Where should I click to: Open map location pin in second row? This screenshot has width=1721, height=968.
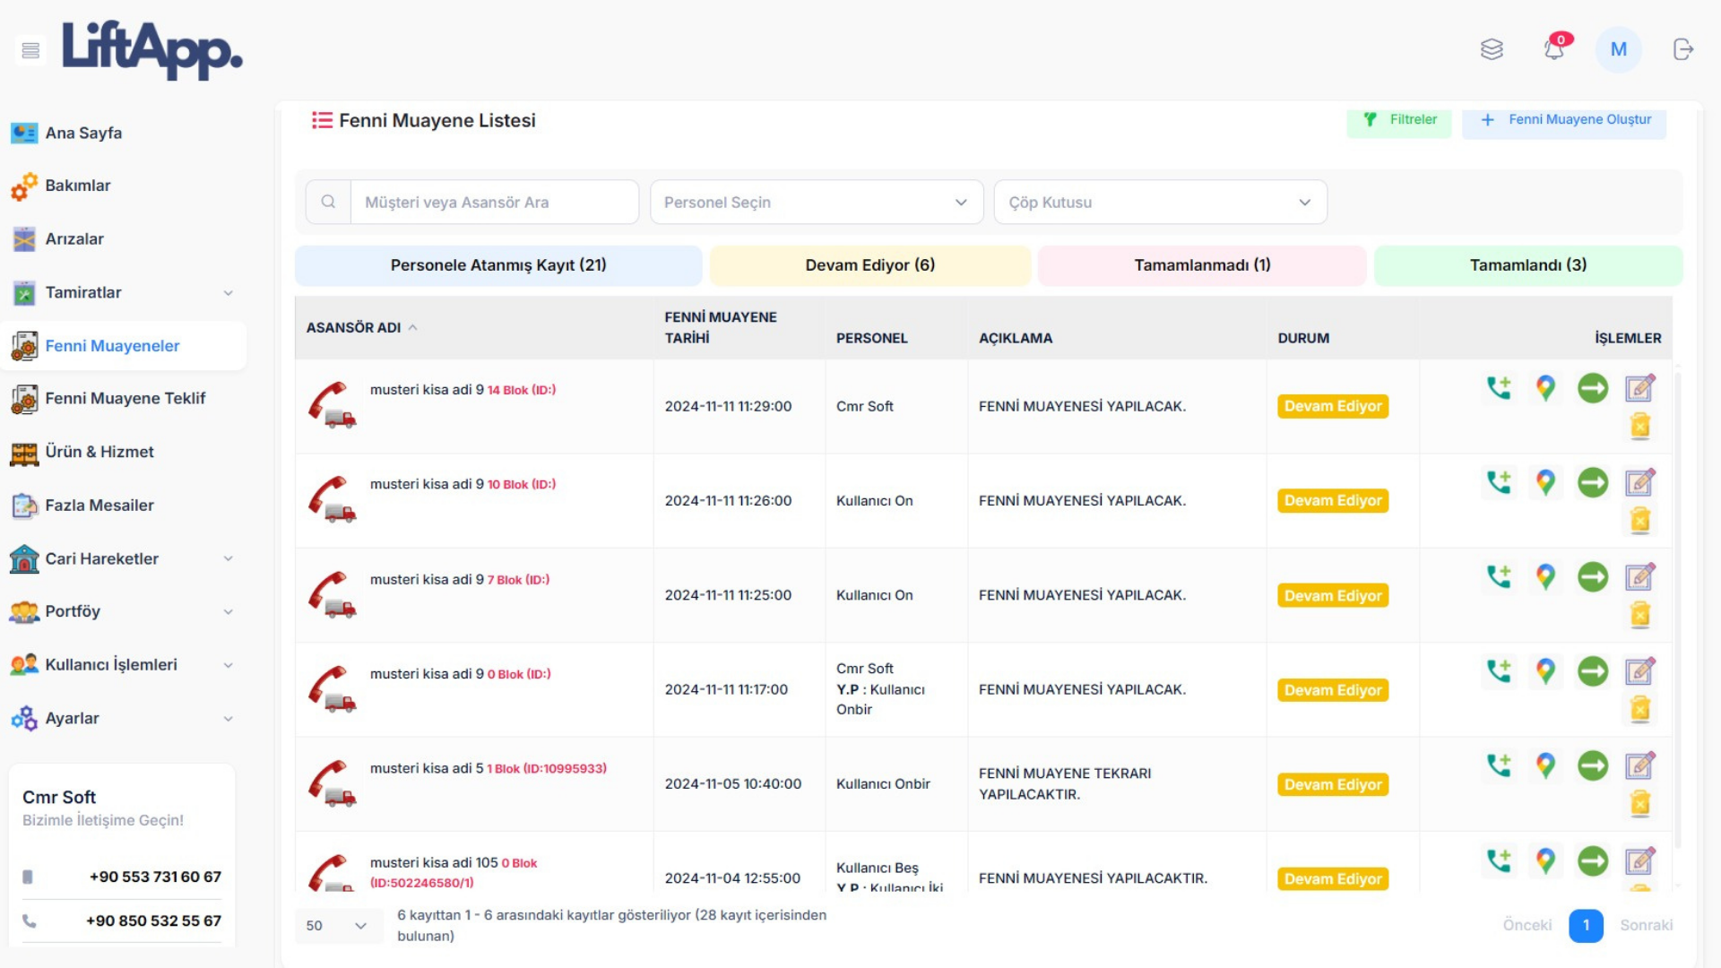coord(1545,482)
